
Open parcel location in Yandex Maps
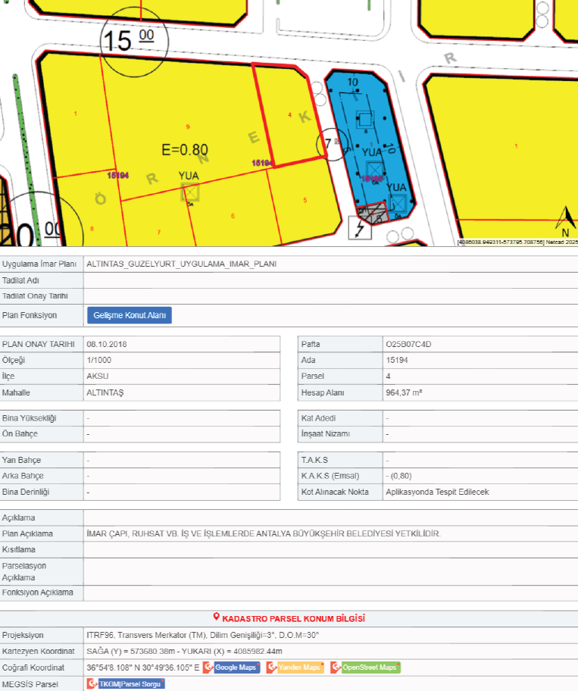tap(295, 668)
